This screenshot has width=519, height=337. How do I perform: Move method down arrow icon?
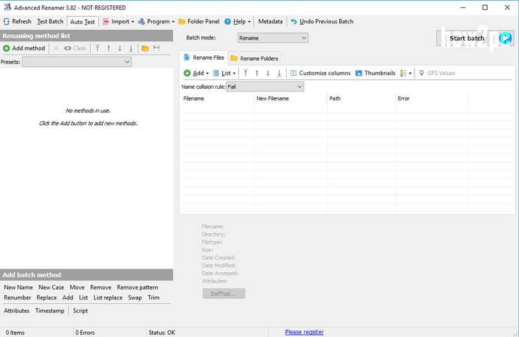click(120, 49)
